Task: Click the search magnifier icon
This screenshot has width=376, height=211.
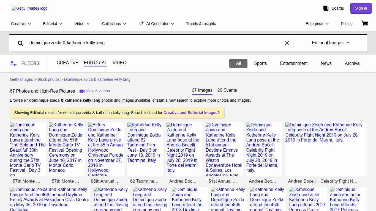Action: (20, 43)
